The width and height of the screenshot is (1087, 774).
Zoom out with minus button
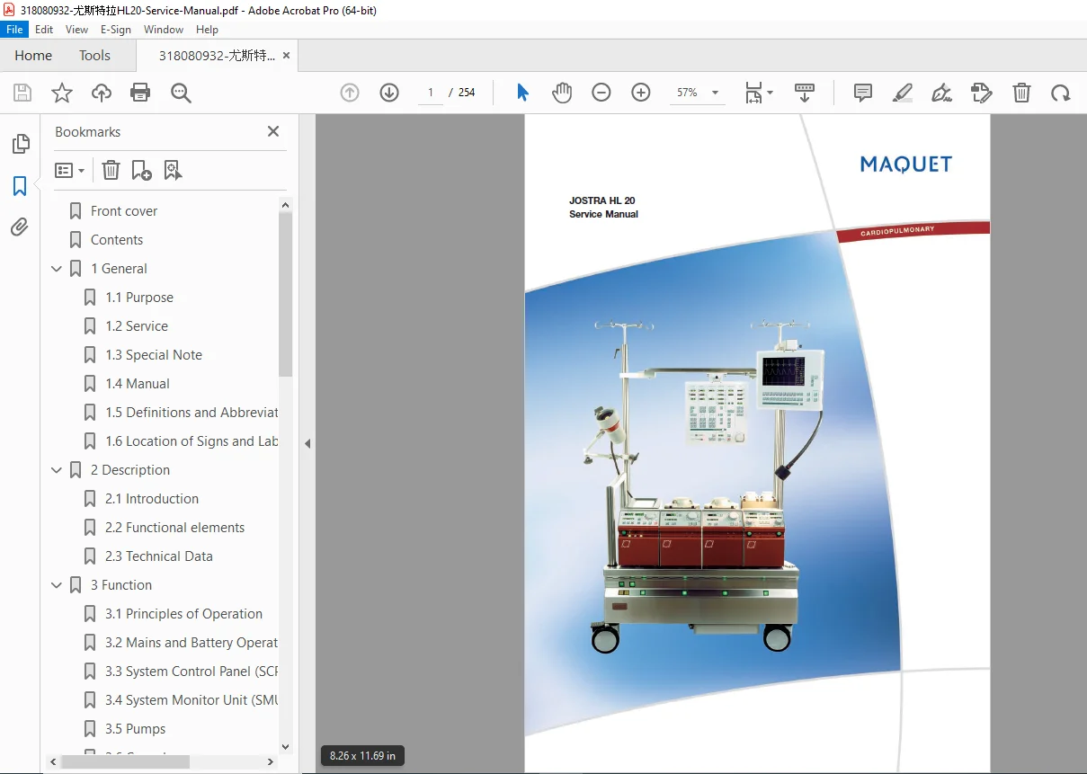coord(601,93)
